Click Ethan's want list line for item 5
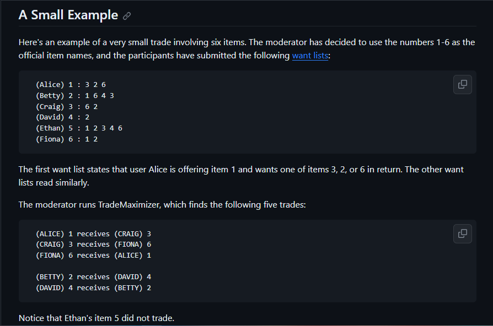The image size is (493, 326). (x=79, y=128)
